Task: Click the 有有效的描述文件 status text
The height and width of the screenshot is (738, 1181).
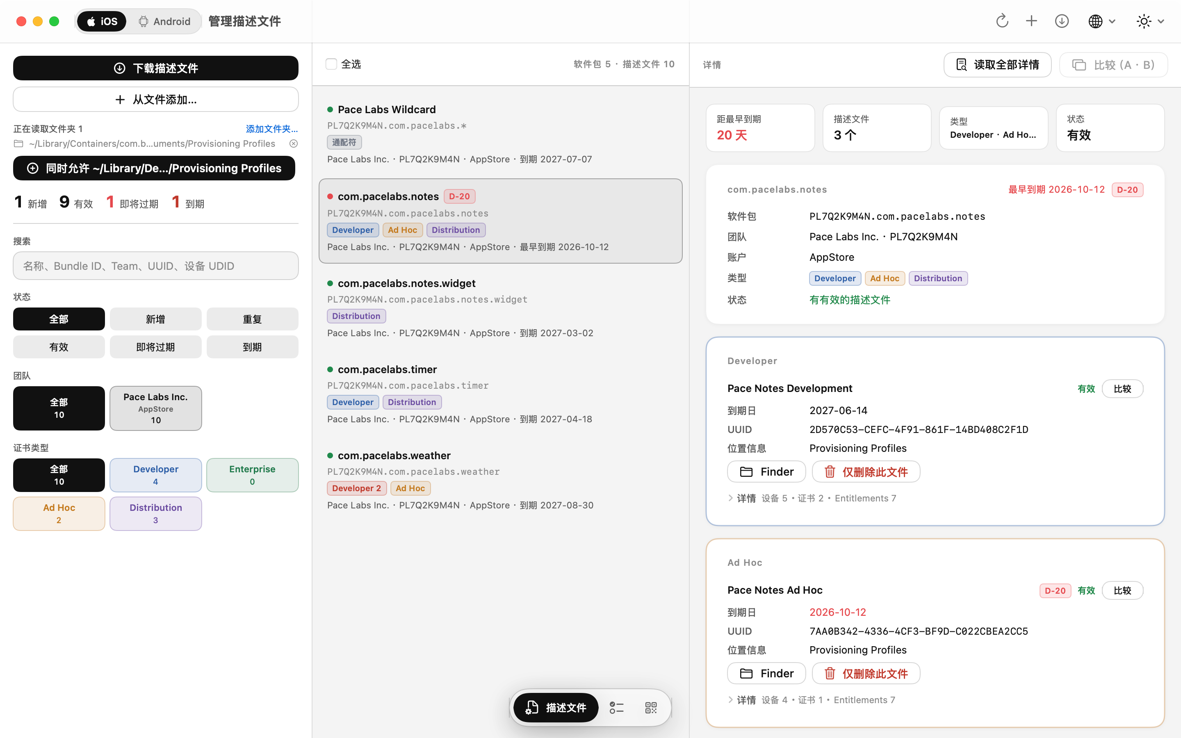Action: [850, 300]
